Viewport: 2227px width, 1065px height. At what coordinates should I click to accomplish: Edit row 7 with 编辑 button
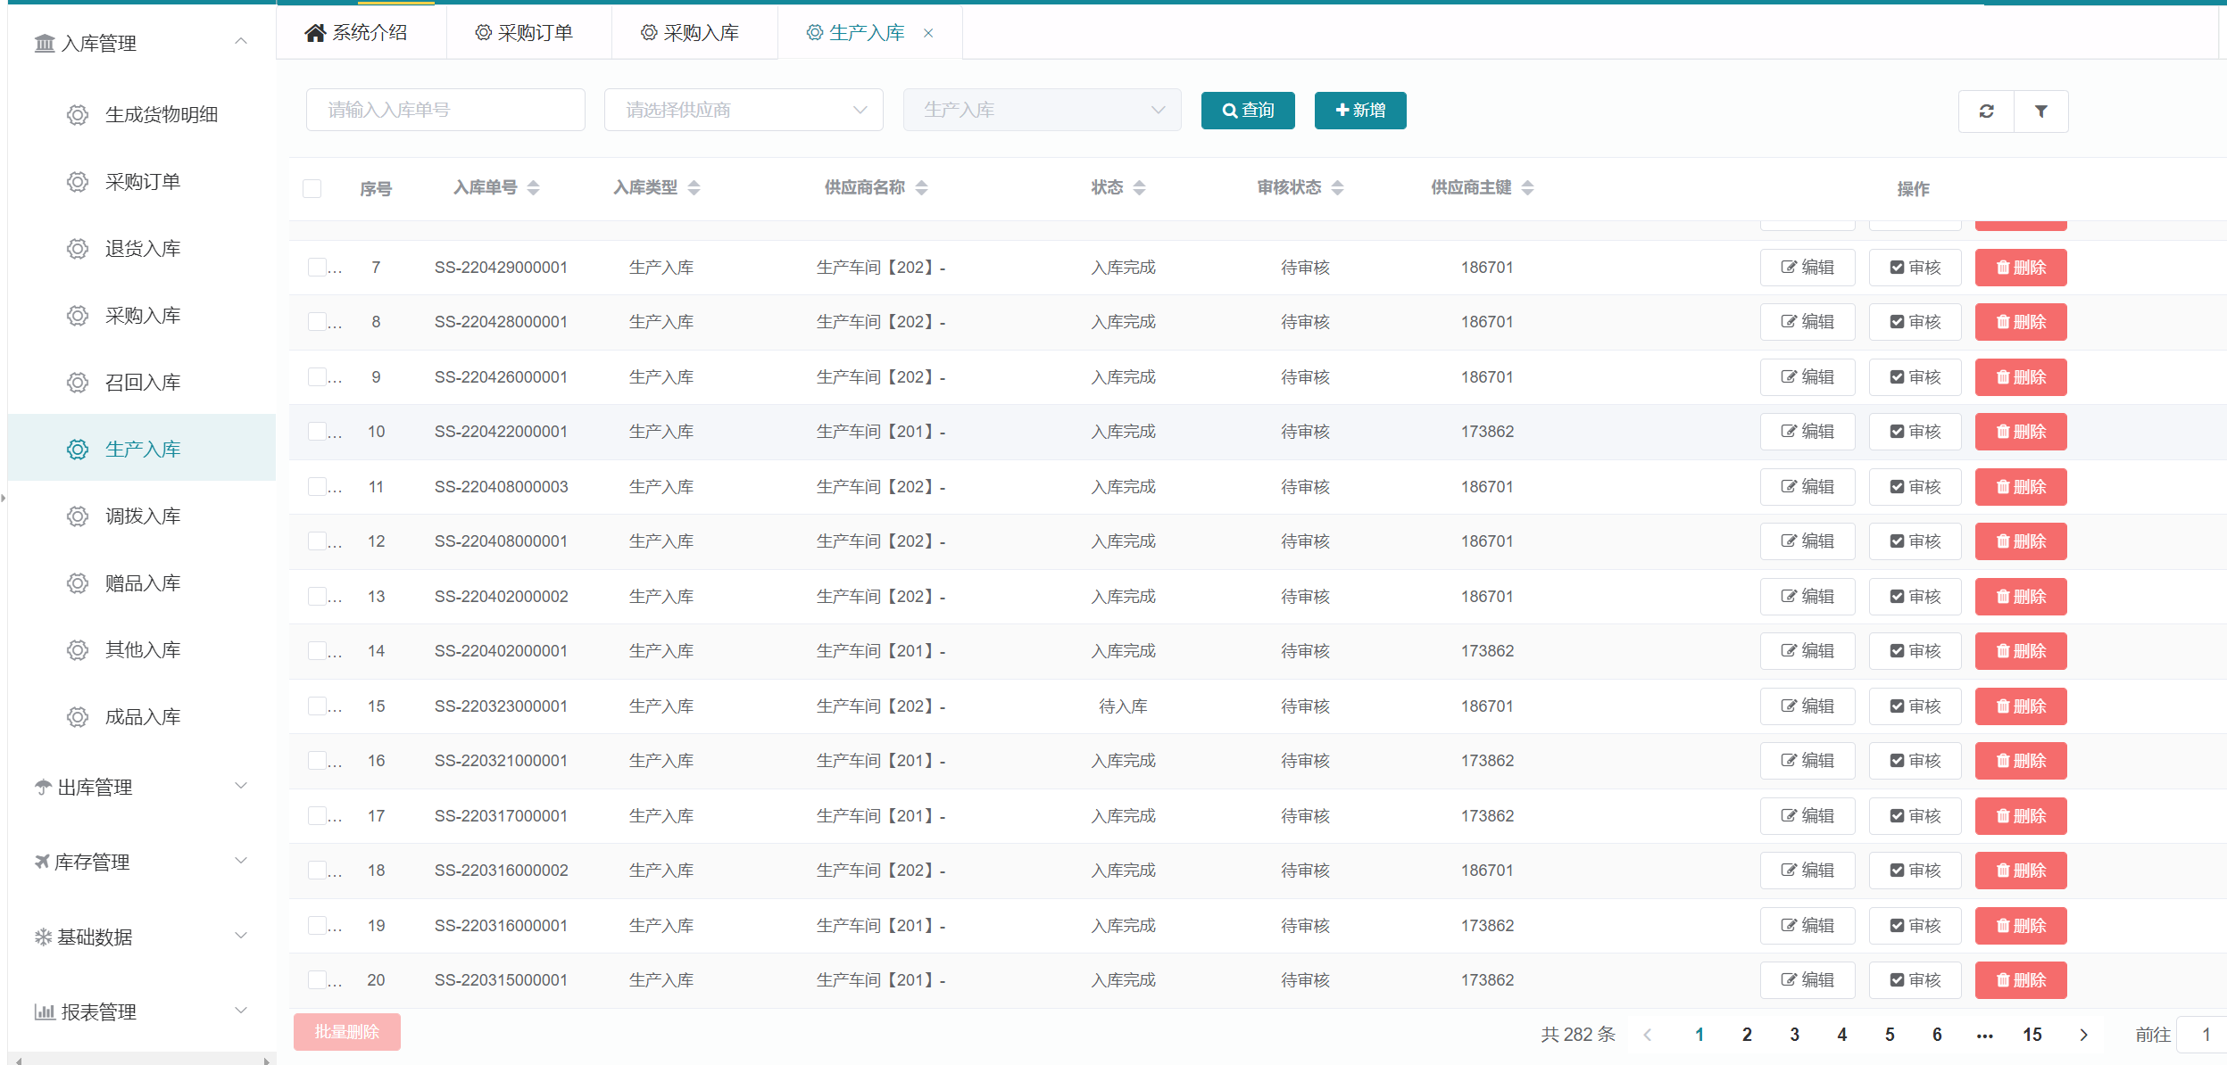tap(1807, 268)
